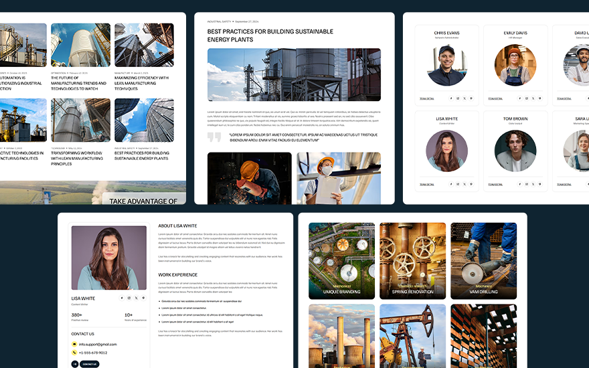Open Lisa White's X icon in team card
The width and height of the screenshot is (589, 368).
(465, 185)
